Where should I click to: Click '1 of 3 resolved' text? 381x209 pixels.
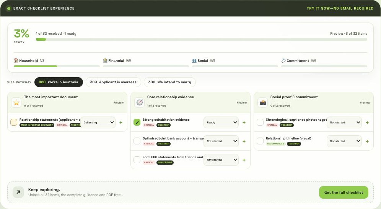157,105
